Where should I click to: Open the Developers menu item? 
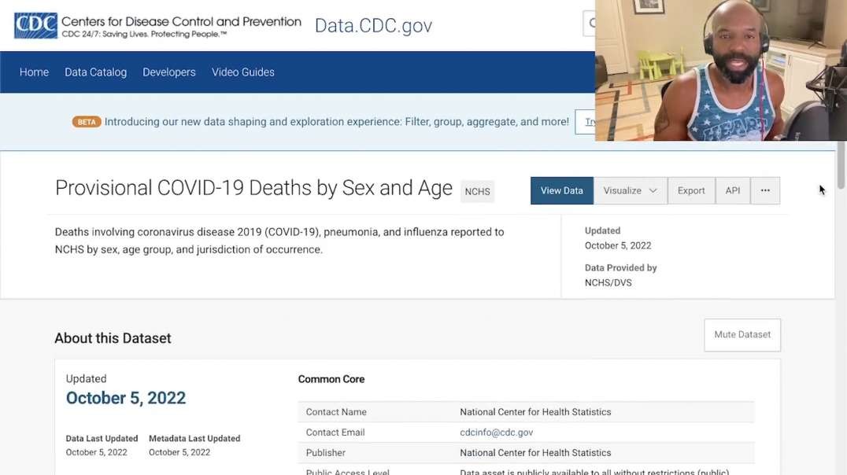(x=169, y=72)
